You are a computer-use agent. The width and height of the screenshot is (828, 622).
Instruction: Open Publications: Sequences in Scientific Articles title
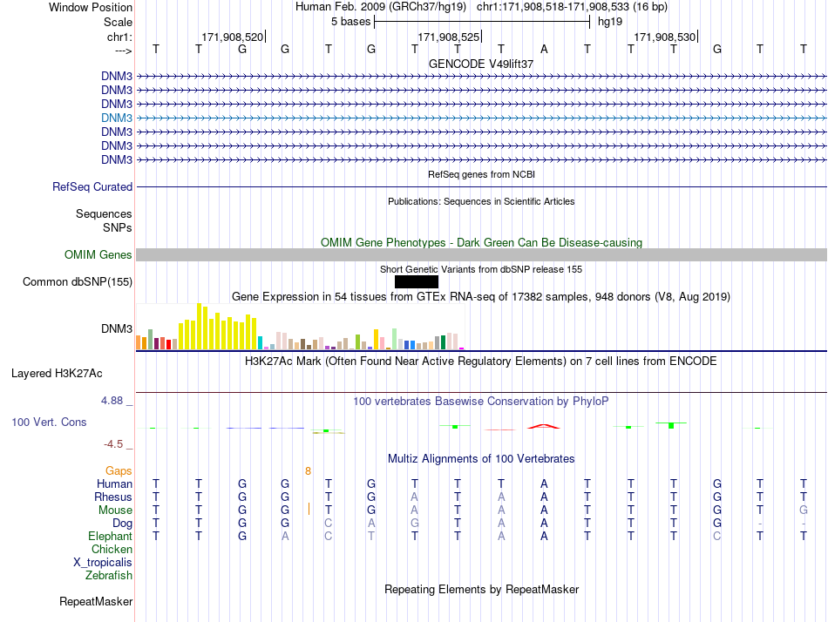point(481,201)
